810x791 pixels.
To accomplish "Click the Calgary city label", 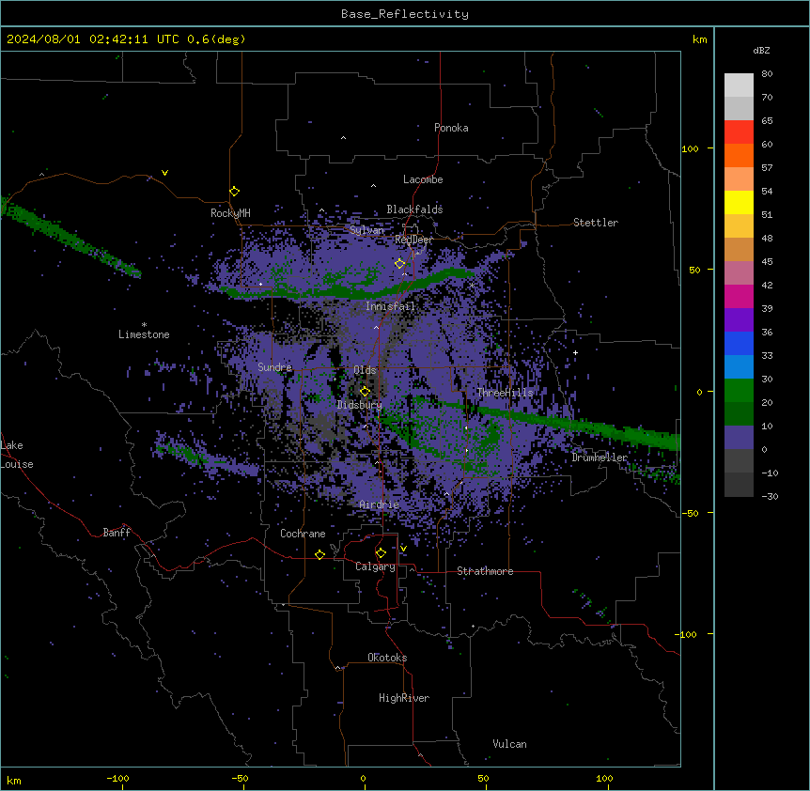I will [375, 566].
